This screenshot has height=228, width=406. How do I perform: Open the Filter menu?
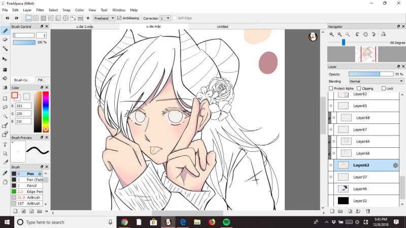click(x=40, y=10)
